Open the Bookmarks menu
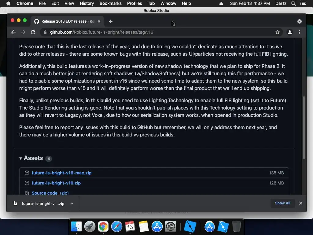Screen dimensions: 313x235 click(x=110, y=3)
